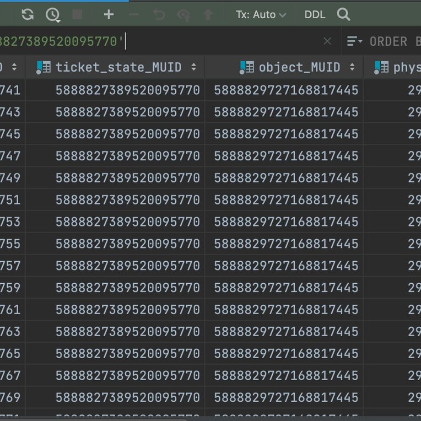421x421 pixels.
Task: Click the Stop square icon
Action: coord(77,15)
